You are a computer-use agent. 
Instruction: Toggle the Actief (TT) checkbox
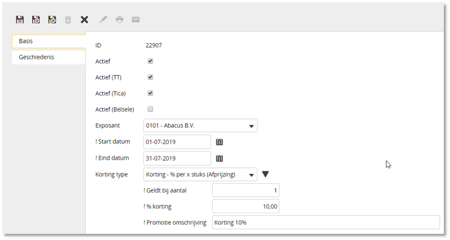[150, 77]
